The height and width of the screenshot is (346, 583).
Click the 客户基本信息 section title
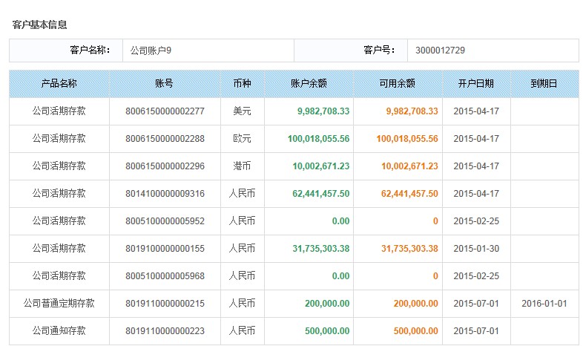39,25
